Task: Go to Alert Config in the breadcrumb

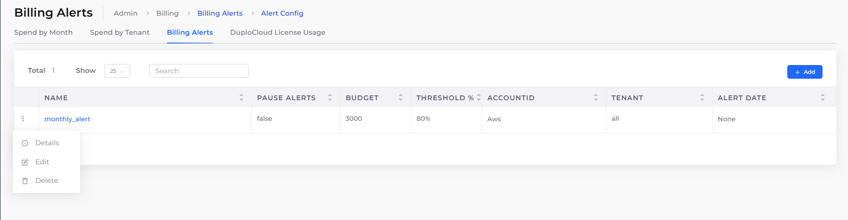Action: click(282, 13)
